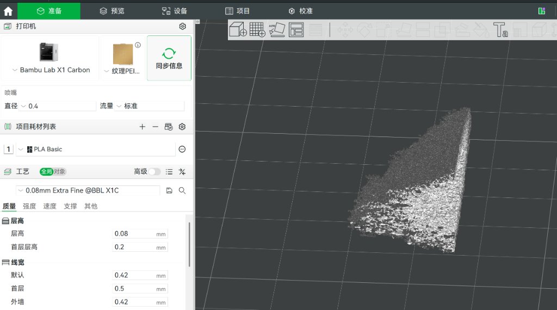Open the 纹理PEI plate type dropdown
557x310 pixels.
(122, 71)
